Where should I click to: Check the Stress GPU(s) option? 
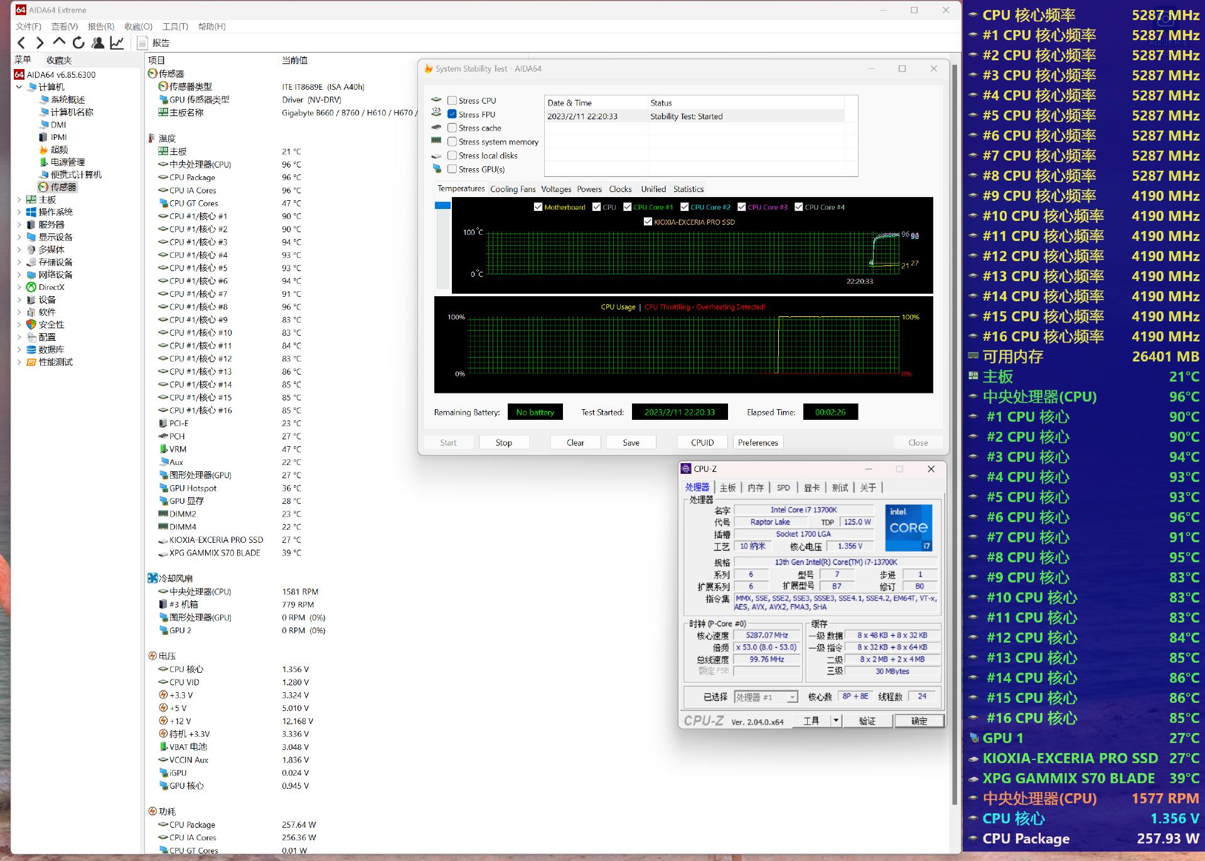coord(453,169)
